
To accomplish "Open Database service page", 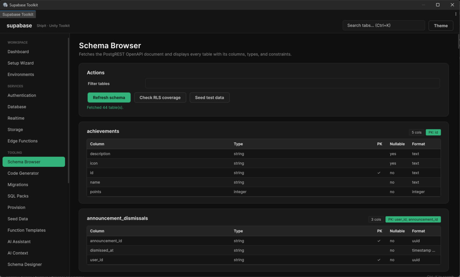I will point(34,107).
